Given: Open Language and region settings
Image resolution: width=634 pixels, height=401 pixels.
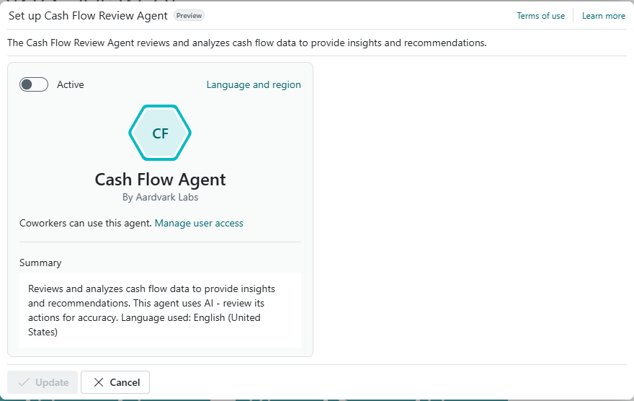Looking at the screenshot, I should click(254, 84).
